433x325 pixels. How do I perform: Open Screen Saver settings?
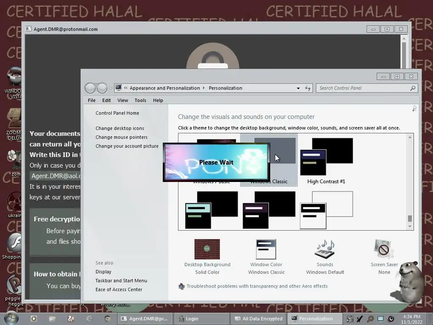pos(384,257)
